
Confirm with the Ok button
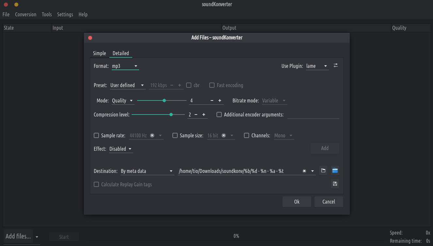point(297,202)
